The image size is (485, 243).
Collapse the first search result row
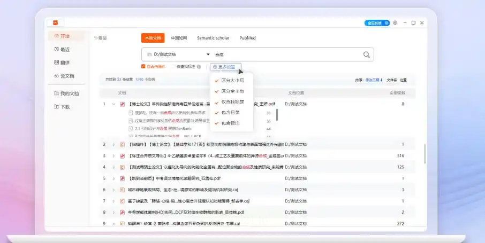pyautogui.click(x=113, y=104)
